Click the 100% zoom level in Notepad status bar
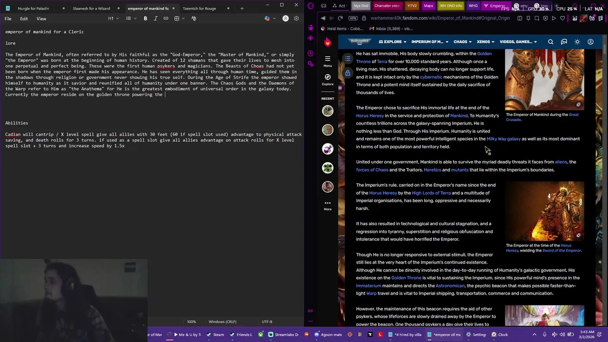The height and width of the screenshot is (342, 608). coord(191,322)
